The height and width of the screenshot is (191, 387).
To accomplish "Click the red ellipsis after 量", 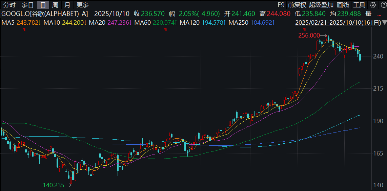I will tap(379, 14).
